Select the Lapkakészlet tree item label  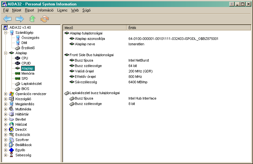pos(31,84)
